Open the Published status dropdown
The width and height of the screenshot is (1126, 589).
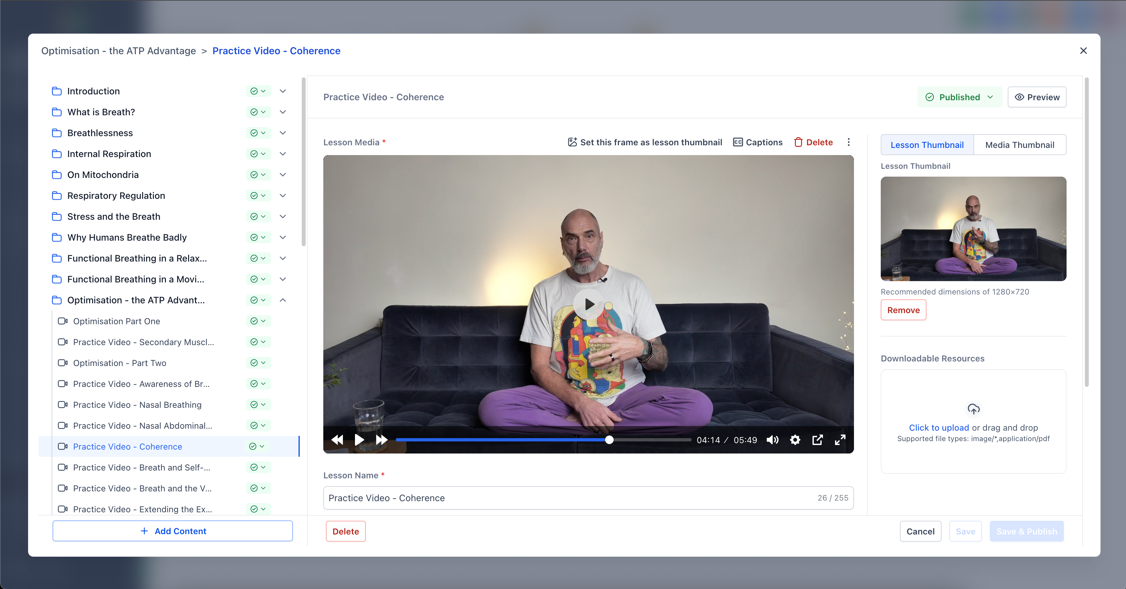(959, 97)
